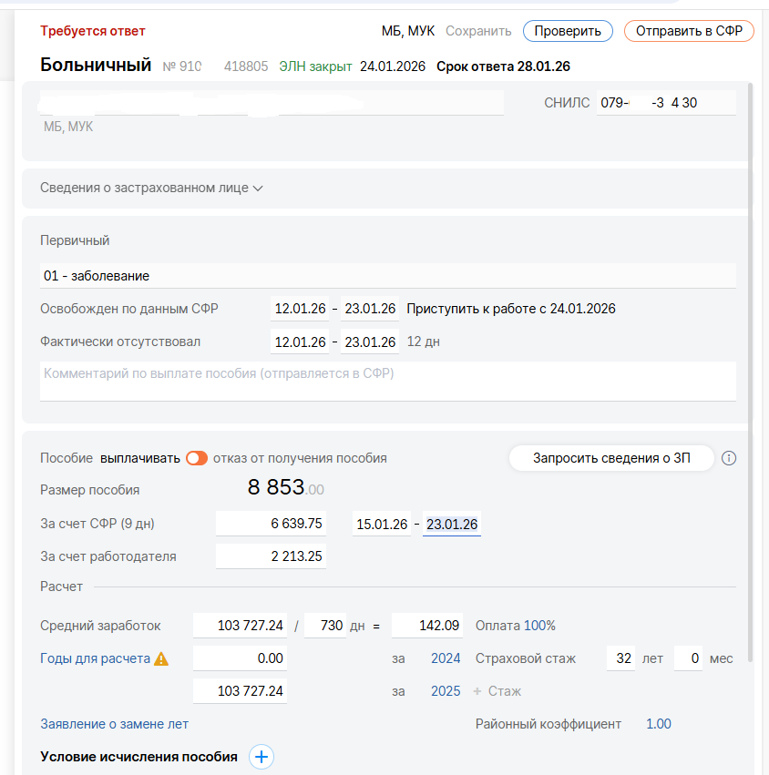Click the Больничный heading
The image size is (769, 775).
[x=96, y=66]
